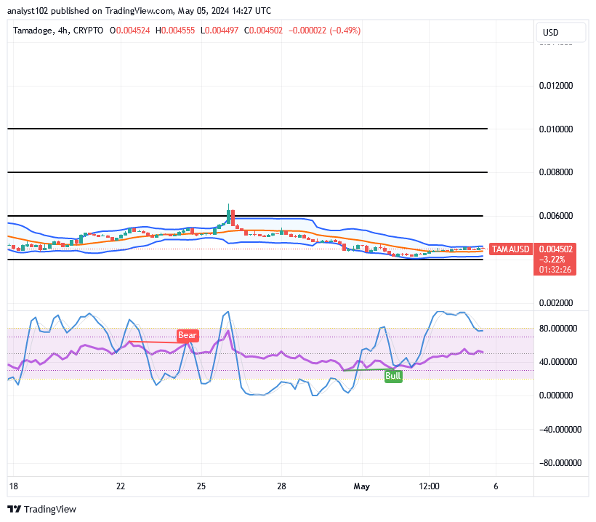The width and height of the screenshot is (596, 522).
Task: Click the change value −0.000022 (−0.49%)
Action: pos(324,31)
